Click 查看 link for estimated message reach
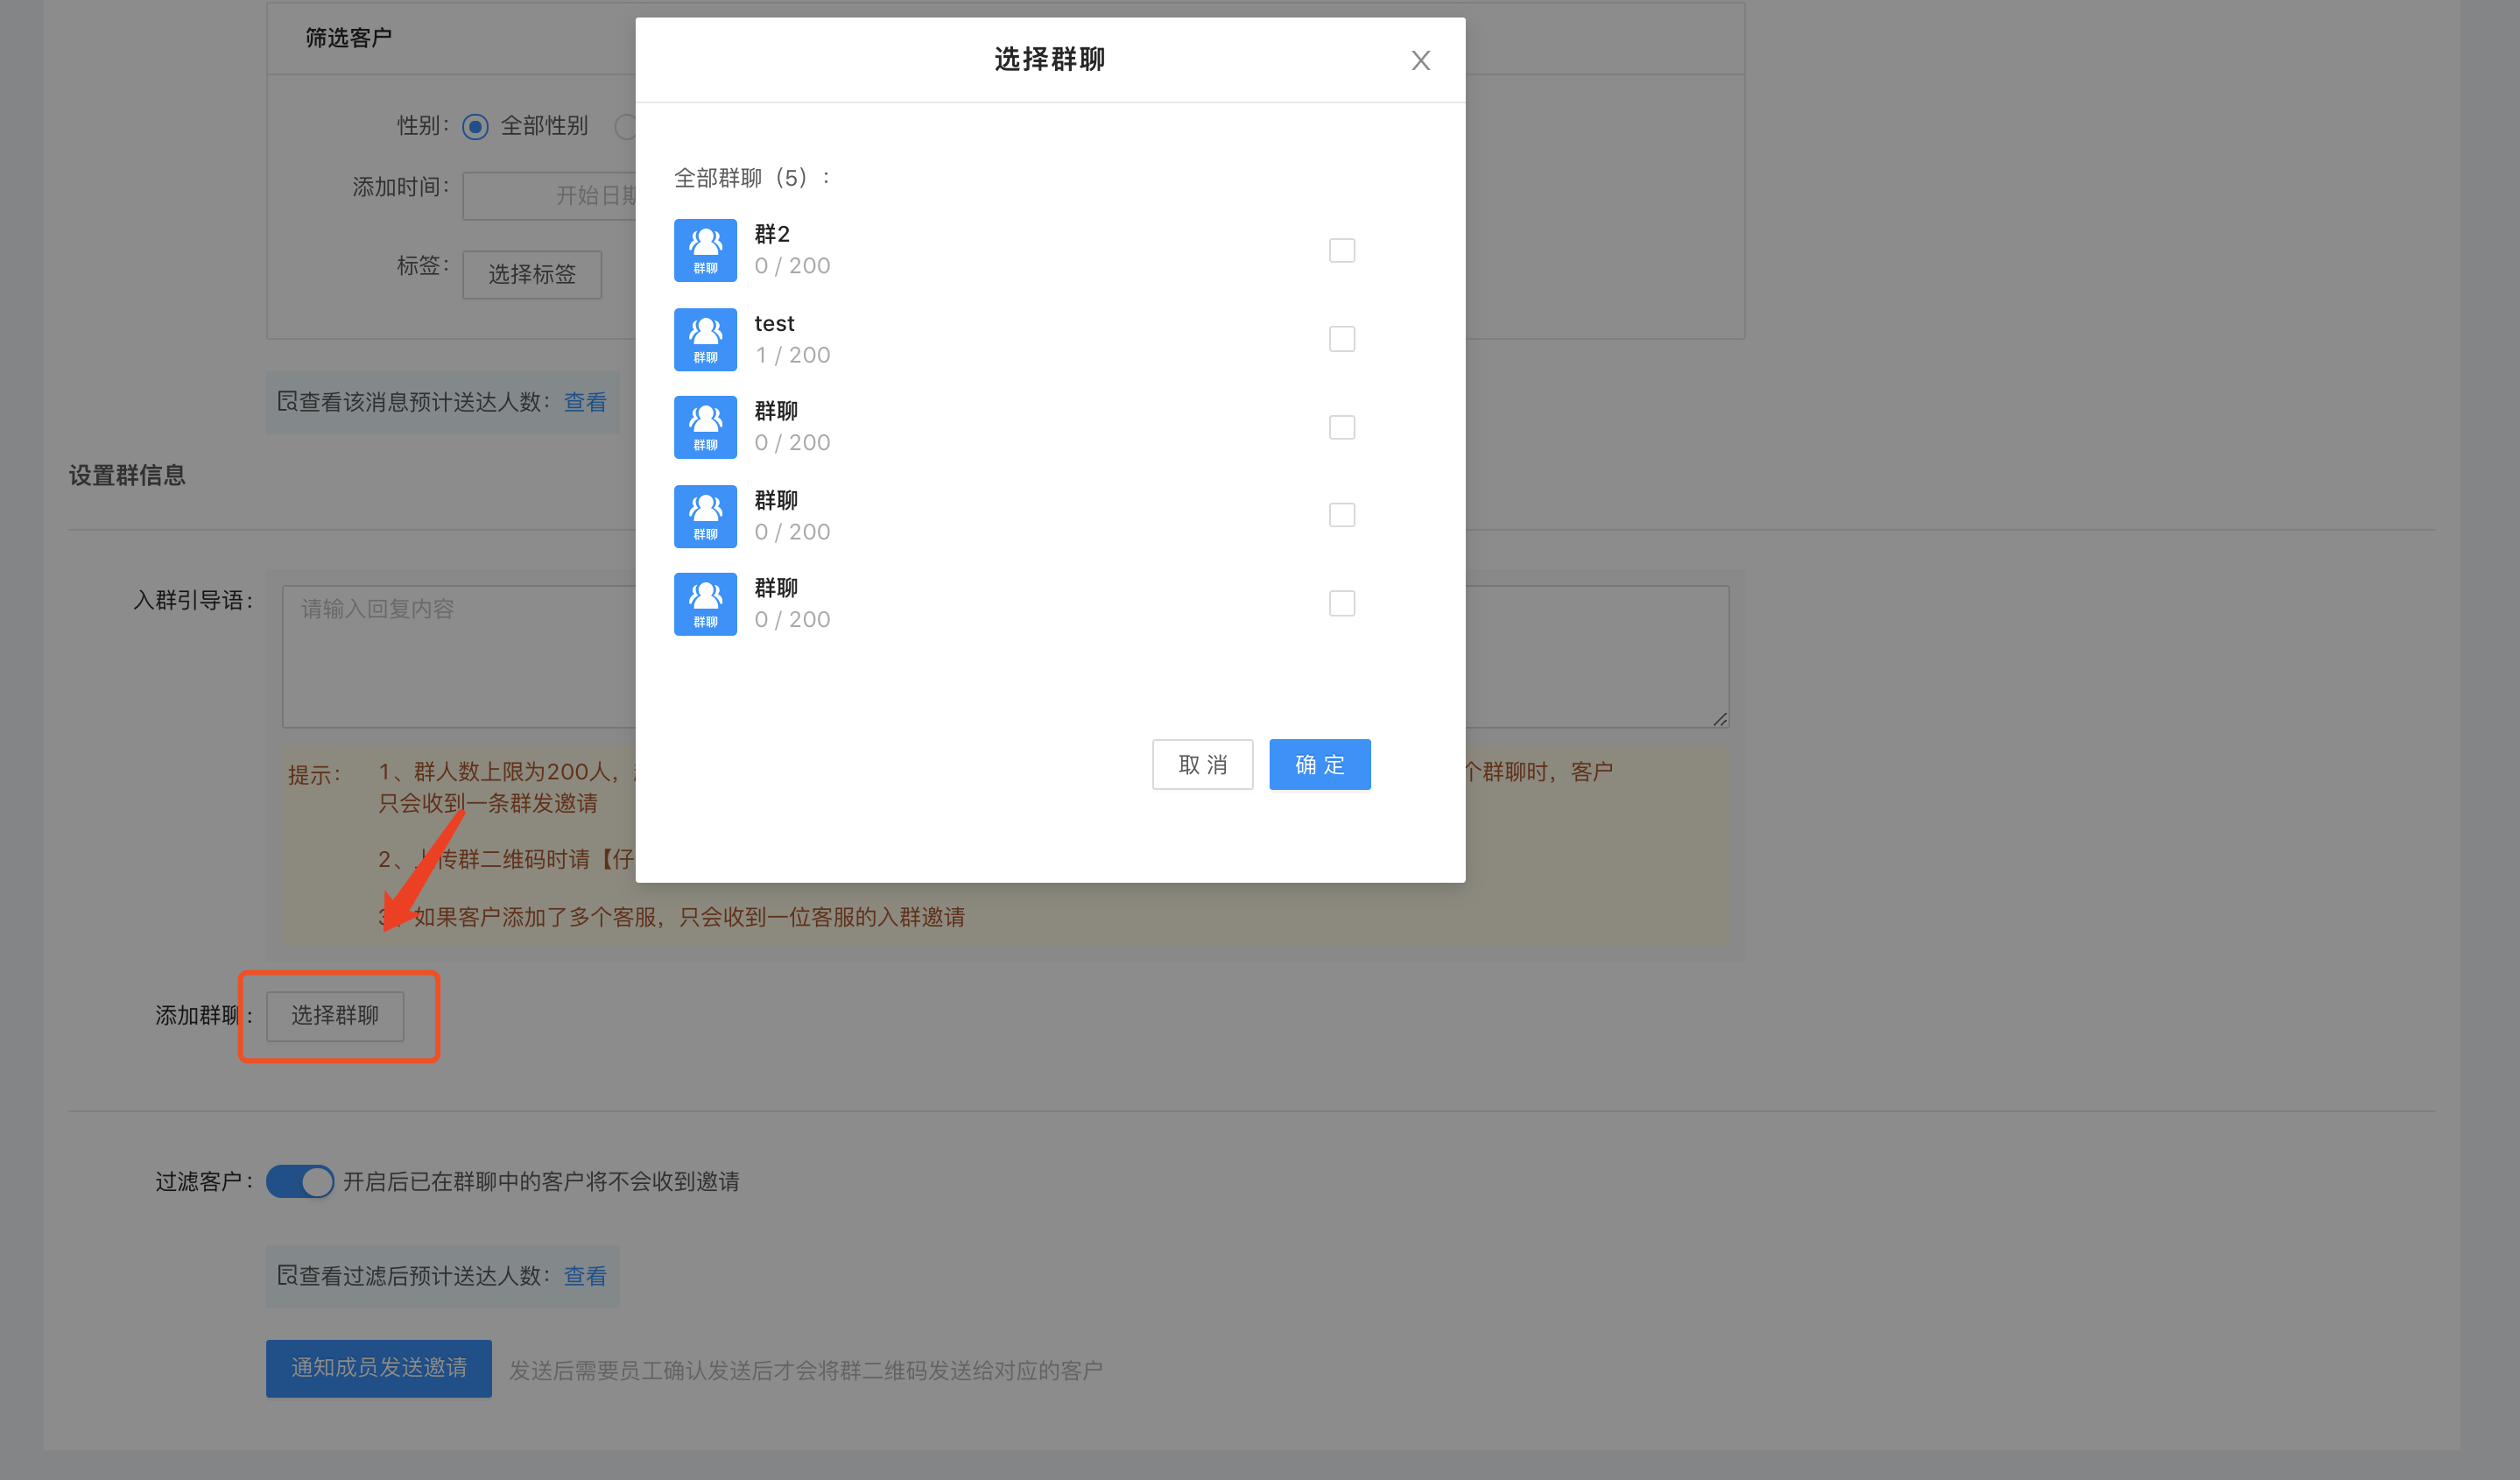The height and width of the screenshot is (1480, 2520). coord(585,402)
